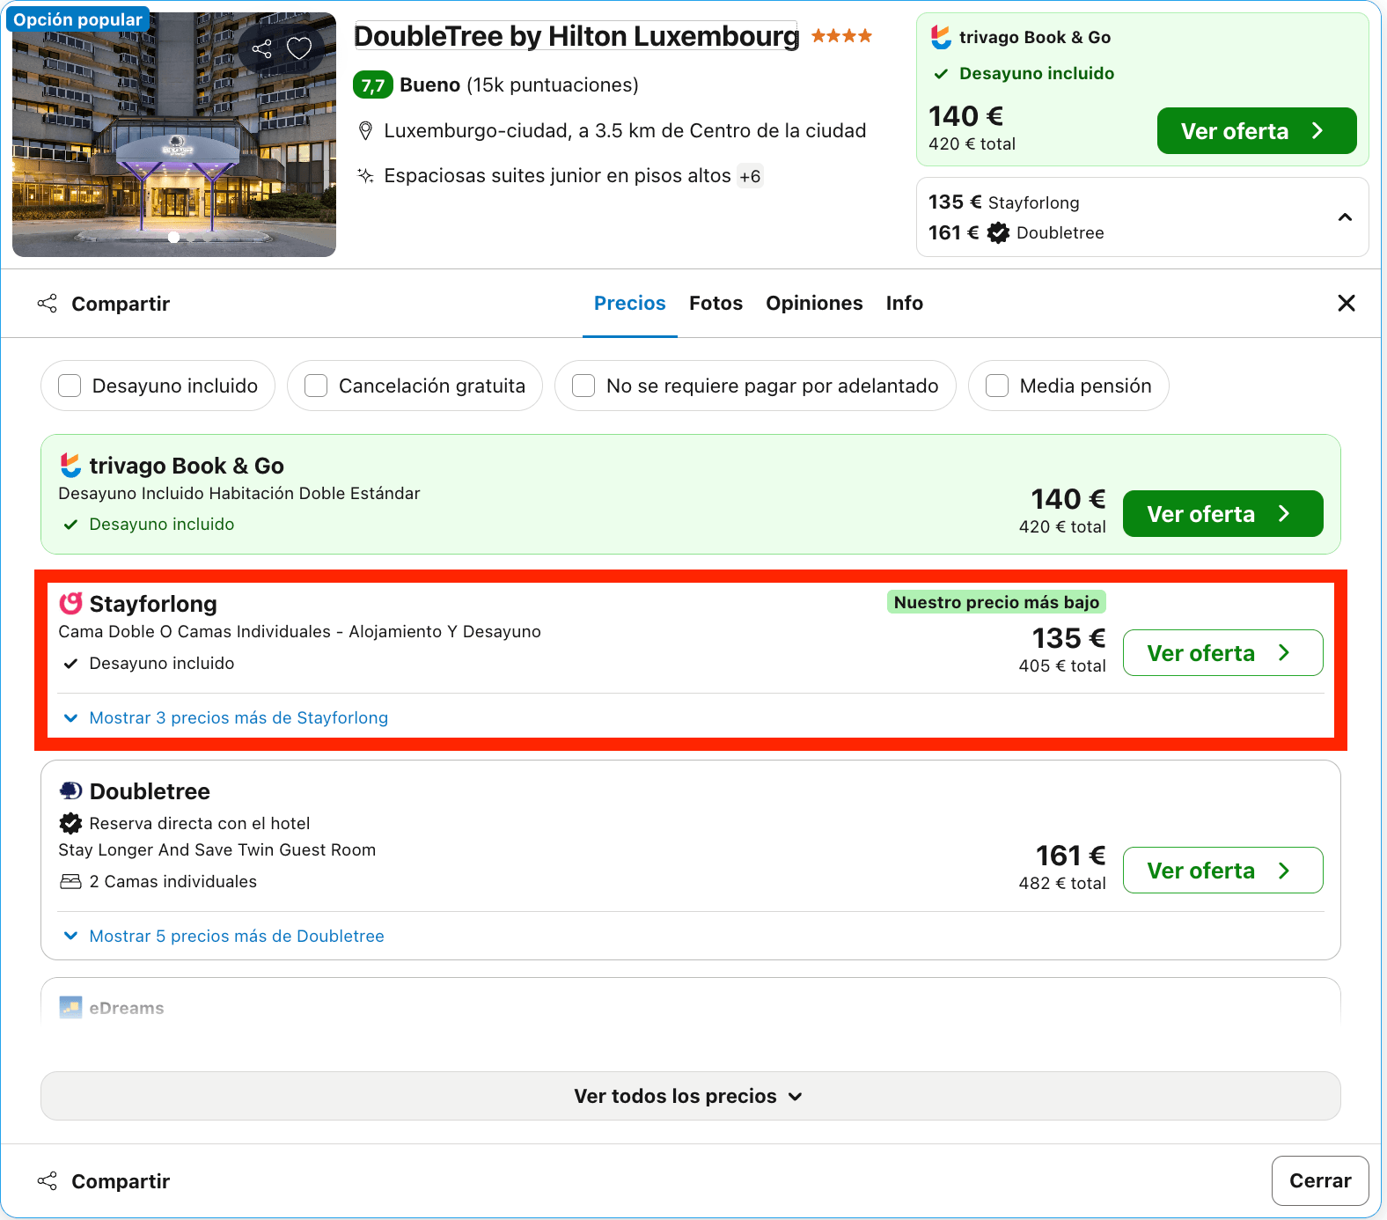Image resolution: width=1387 pixels, height=1220 pixels.
Task: Switch to the Precios tab
Action: pyautogui.click(x=630, y=304)
